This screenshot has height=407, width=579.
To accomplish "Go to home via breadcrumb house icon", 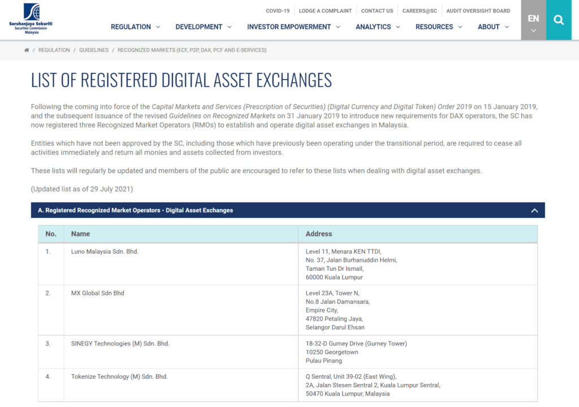I will pyautogui.click(x=27, y=50).
